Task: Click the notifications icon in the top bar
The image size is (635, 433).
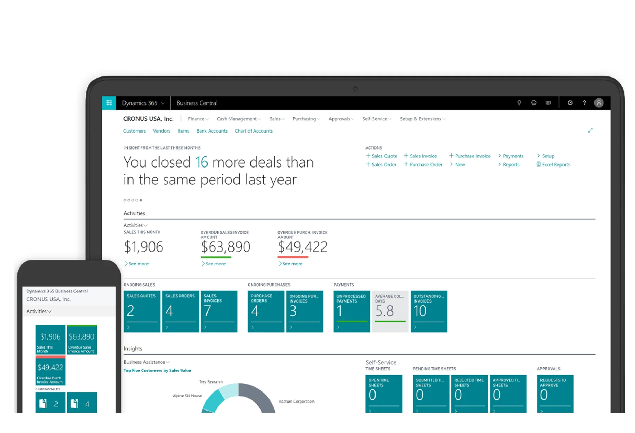Action: [x=548, y=103]
